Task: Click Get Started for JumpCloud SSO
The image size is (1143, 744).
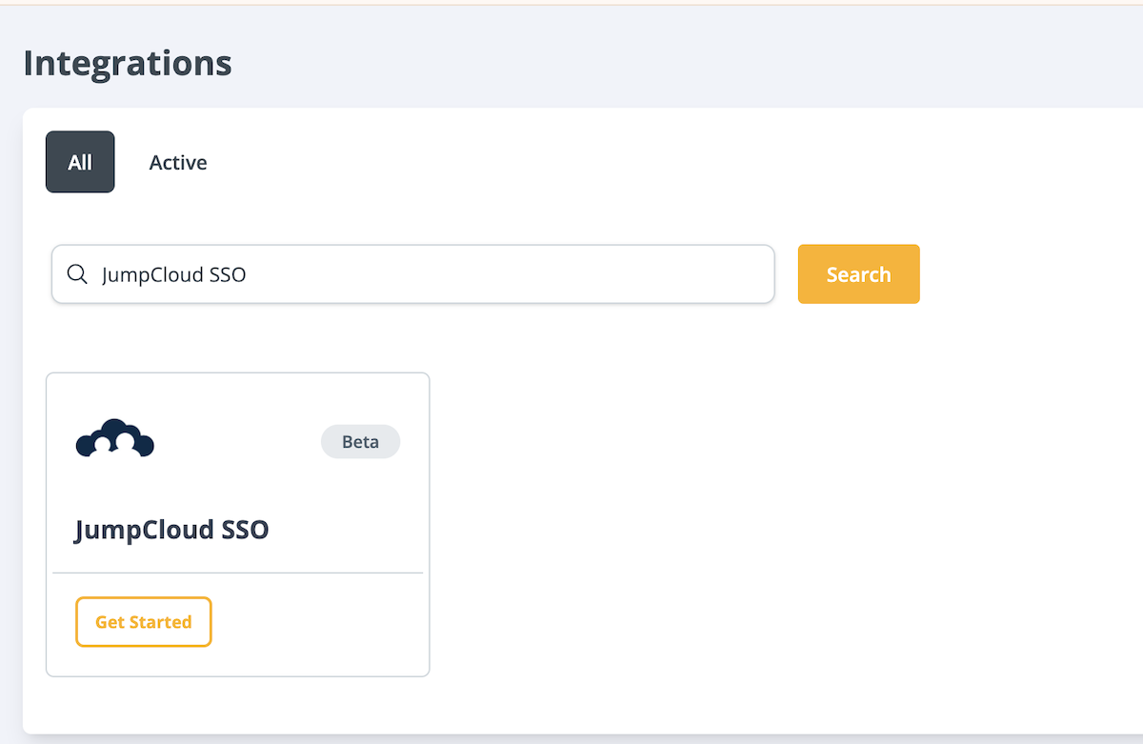Action: pyautogui.click(x=143, y=622)
